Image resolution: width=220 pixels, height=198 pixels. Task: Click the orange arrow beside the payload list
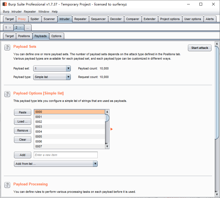(112, 129)
